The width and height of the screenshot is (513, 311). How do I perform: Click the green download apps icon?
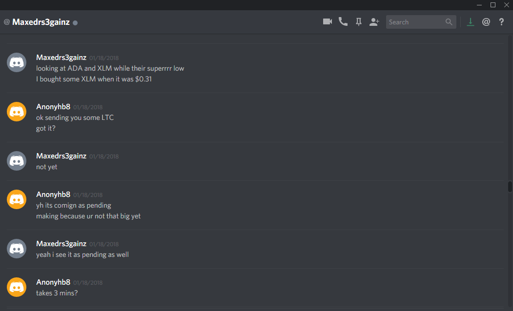tap(470, 22)
